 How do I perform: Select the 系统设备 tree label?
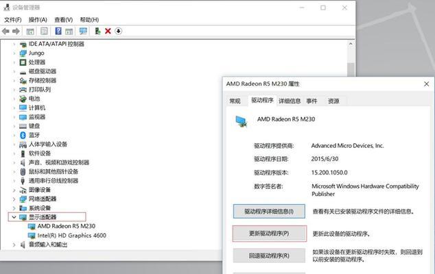click(40, 208)
